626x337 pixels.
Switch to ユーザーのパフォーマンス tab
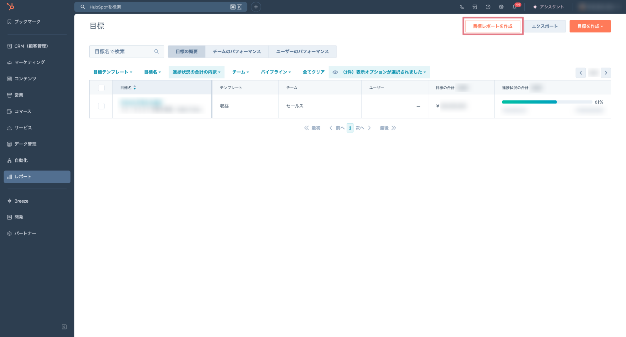(302, 52)
